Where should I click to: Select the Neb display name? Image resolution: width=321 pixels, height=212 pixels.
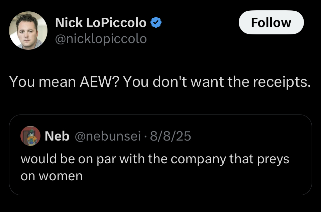click(57, 136)
